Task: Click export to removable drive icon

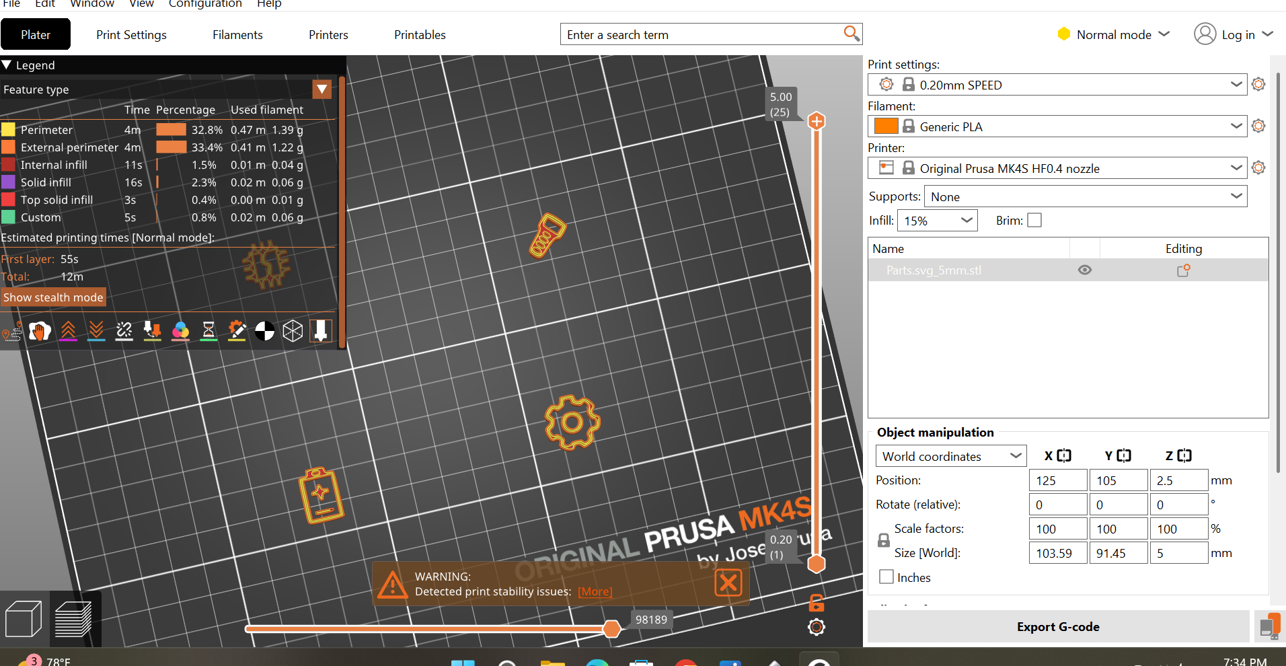Action: pos(1270,626)
